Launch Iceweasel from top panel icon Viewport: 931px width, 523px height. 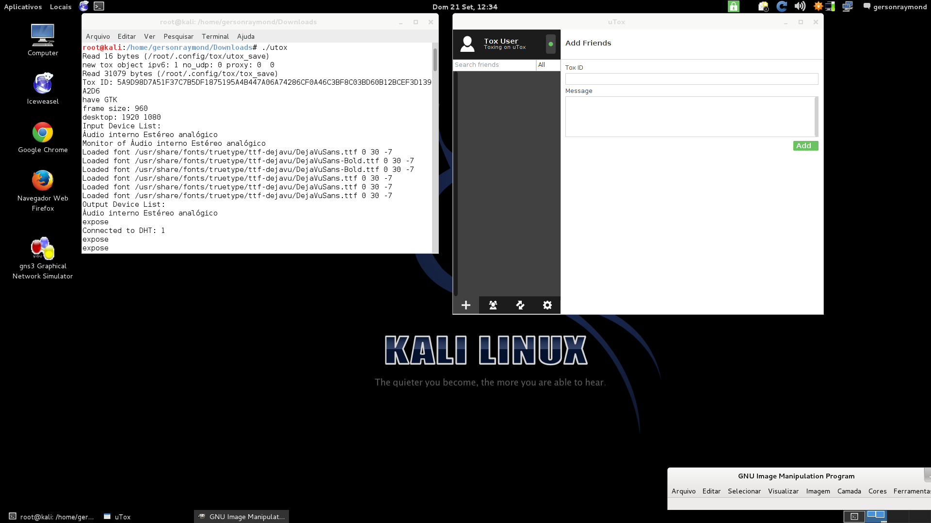pos(84,6)
